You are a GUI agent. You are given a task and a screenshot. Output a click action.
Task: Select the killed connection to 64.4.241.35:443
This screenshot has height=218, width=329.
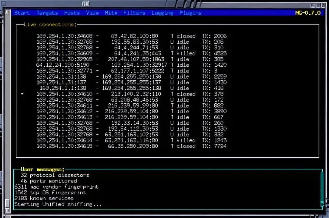(x=131, y=53)
